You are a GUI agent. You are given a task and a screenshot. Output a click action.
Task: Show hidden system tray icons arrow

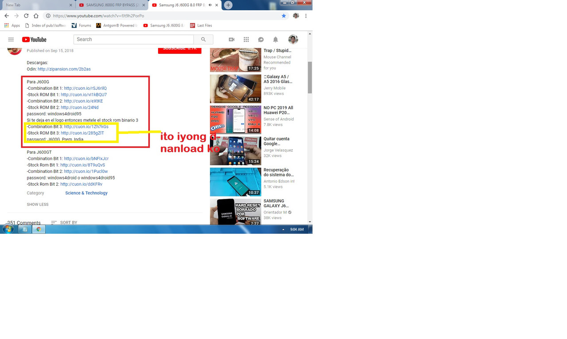tap(283, 229)
